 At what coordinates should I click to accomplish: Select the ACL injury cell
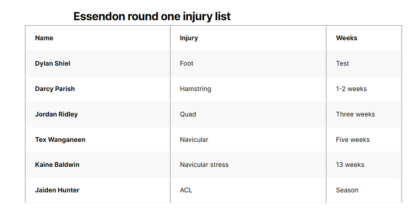[x=248, y=190]
